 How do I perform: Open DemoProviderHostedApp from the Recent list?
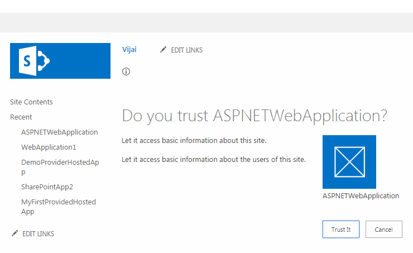[x=60, y=167]
